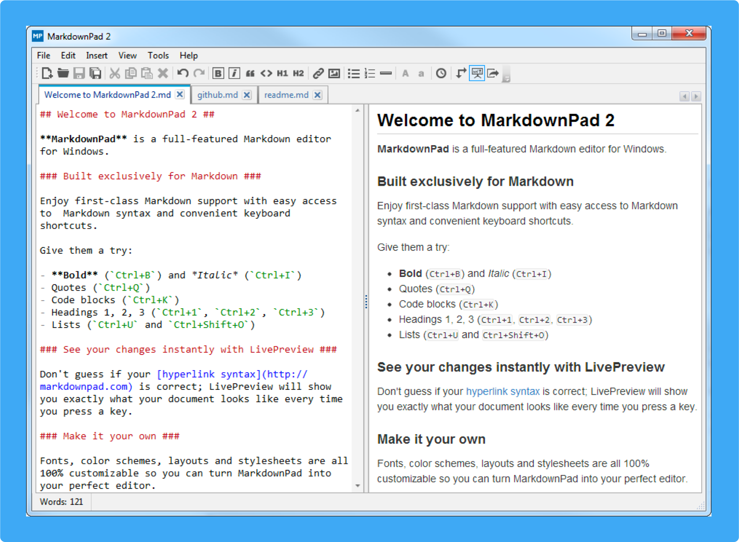This screenshot has width=739, height=542.
Task: Click the 'Give them a try:' editor line
Action: [86, 250]
